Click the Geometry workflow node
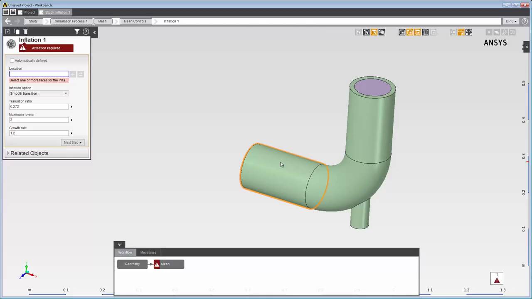 [132, 264]
